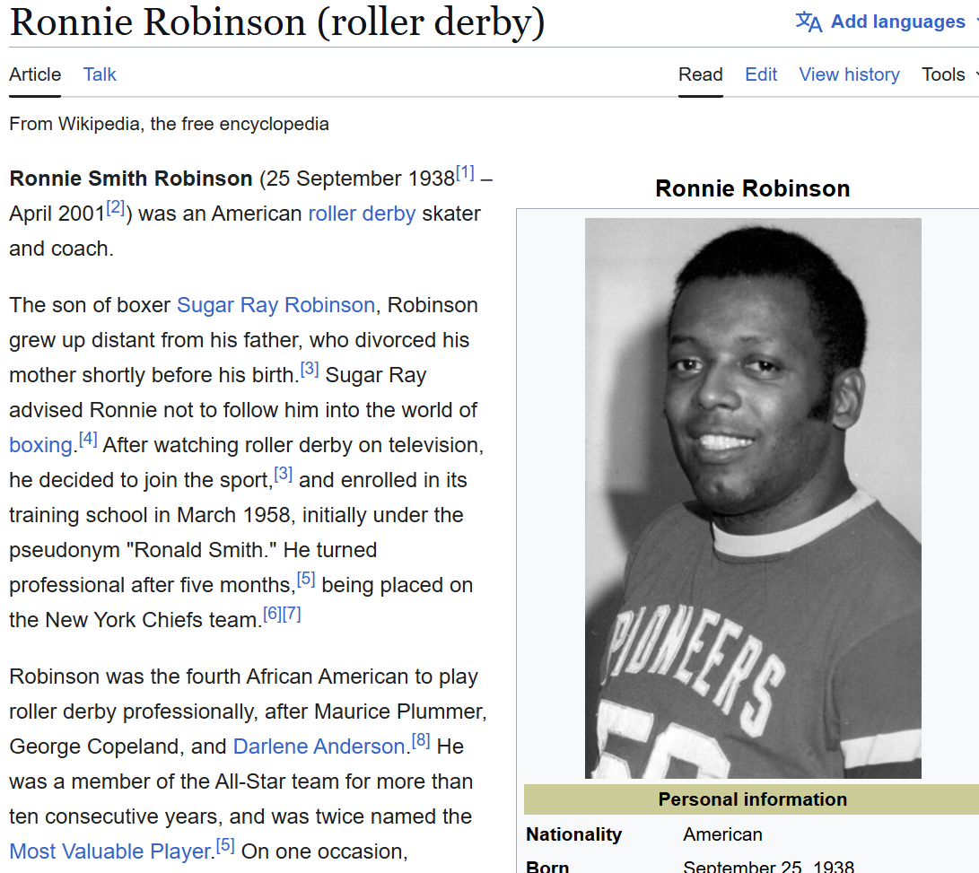Open citation [8] after Darlene Anderson
This screenshot has height=873, width=979.
click(x=421, y=741)
